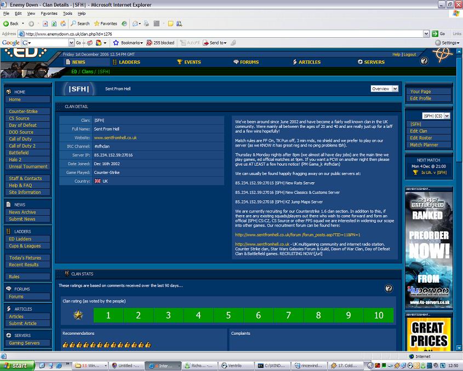Click the page scrollbar down arrow
Image resolution: width=463 pixels, height=371 pixels.
coord(459,348)
